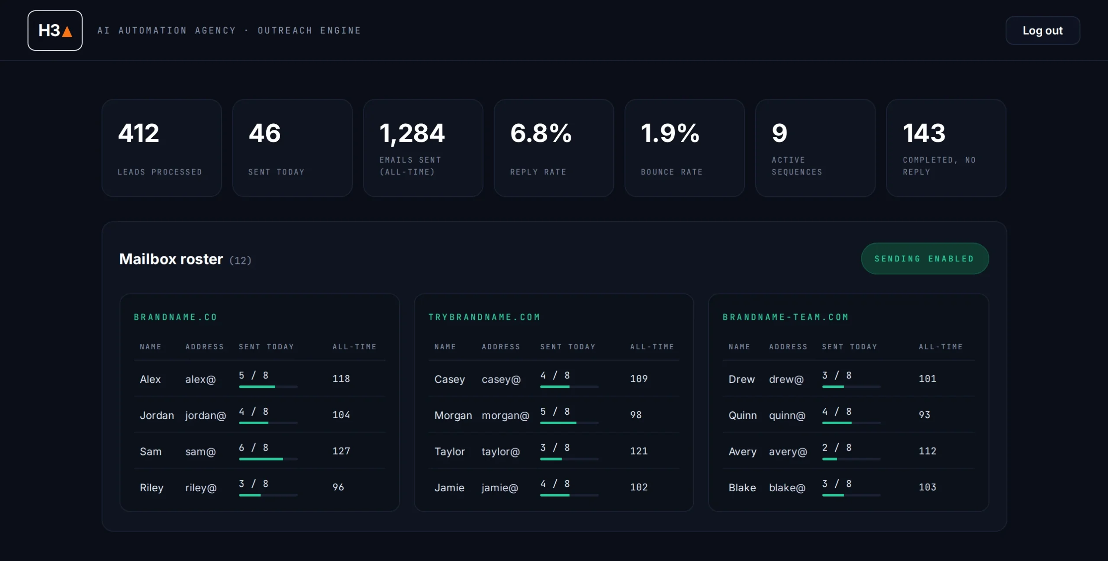Image resolution: width=1108 pixels, height=561 pixels.
Task: Open the 1,284 Emails Sent card
Action: [423, 148]
